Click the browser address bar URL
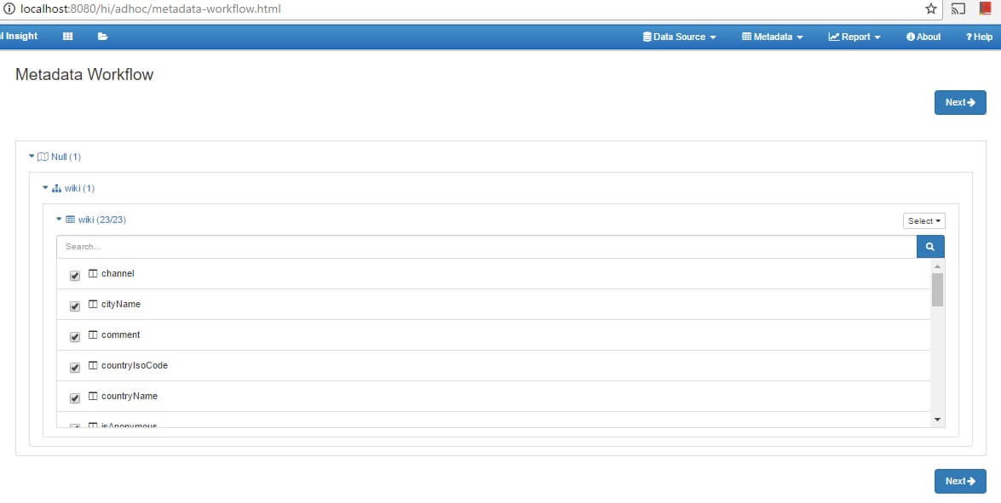 pyautogui.click(x=151, y=9)
